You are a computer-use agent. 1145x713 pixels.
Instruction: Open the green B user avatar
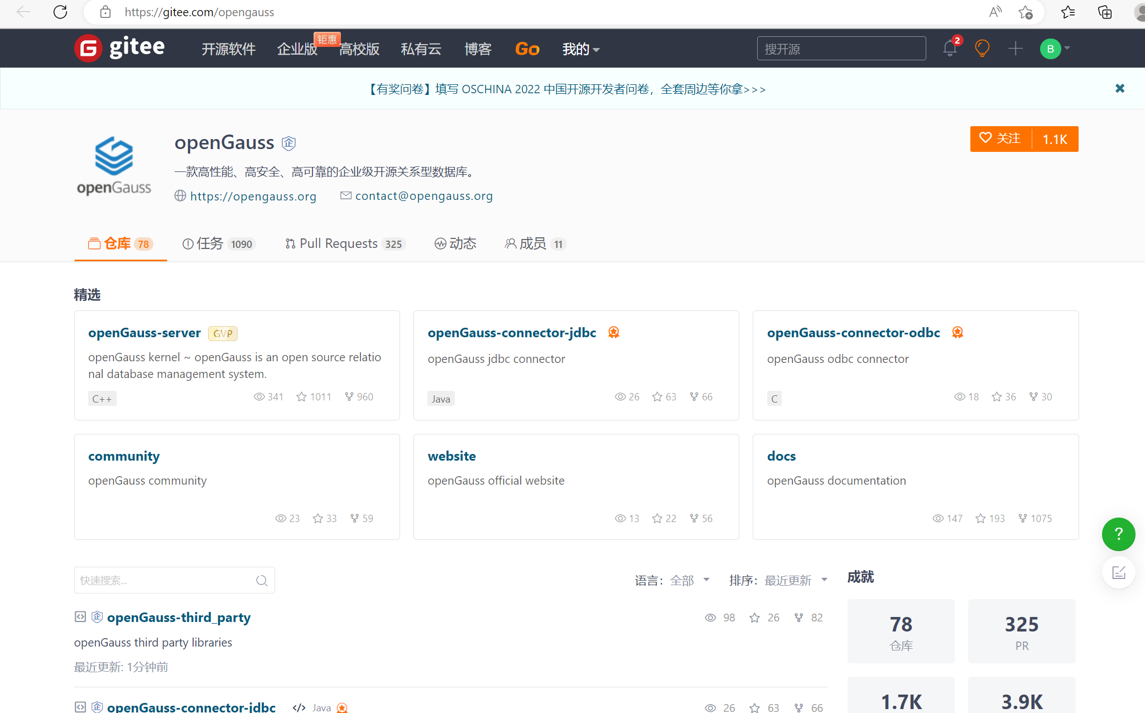pyautogui.click(x=1050, y=49)
